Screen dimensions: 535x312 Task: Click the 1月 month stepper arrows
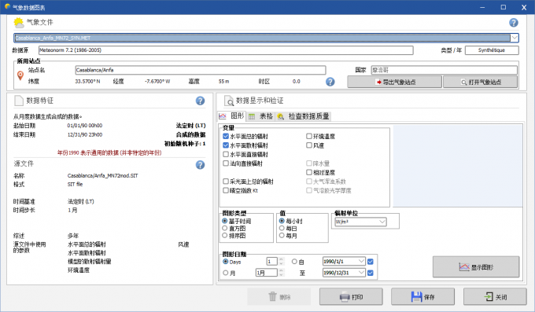(281, 273)
